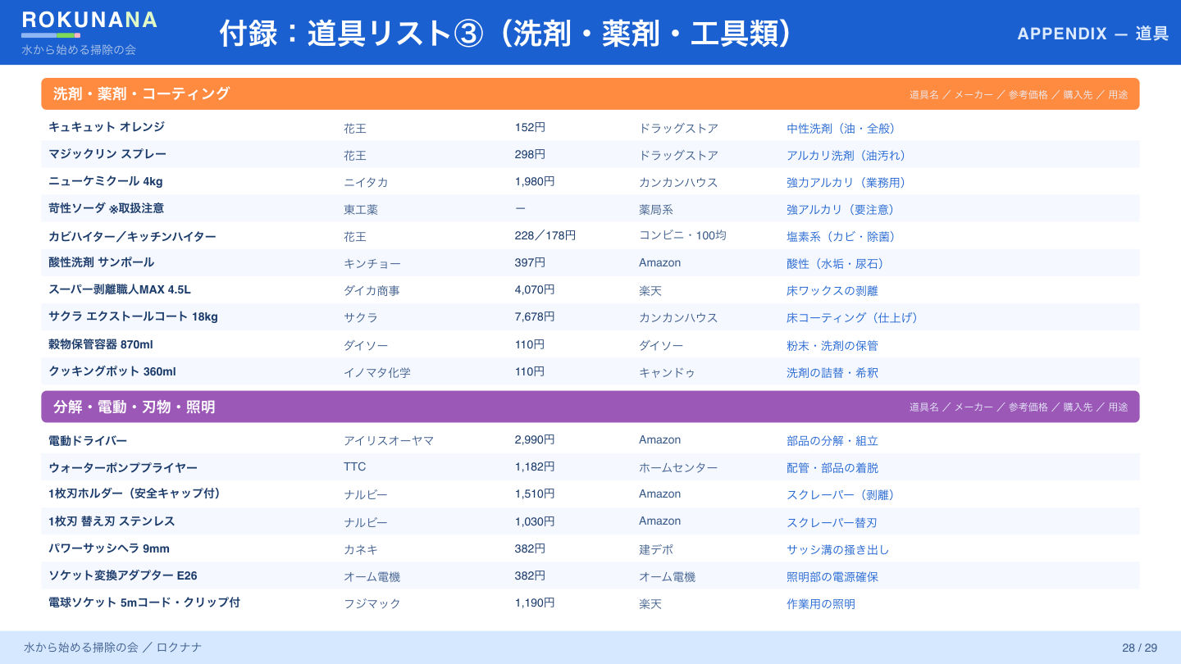Screen dimensions: 1181x664
Task: Click the ROKUNANA logo in header
Action: pyautogui.click(x=89, y=20)
